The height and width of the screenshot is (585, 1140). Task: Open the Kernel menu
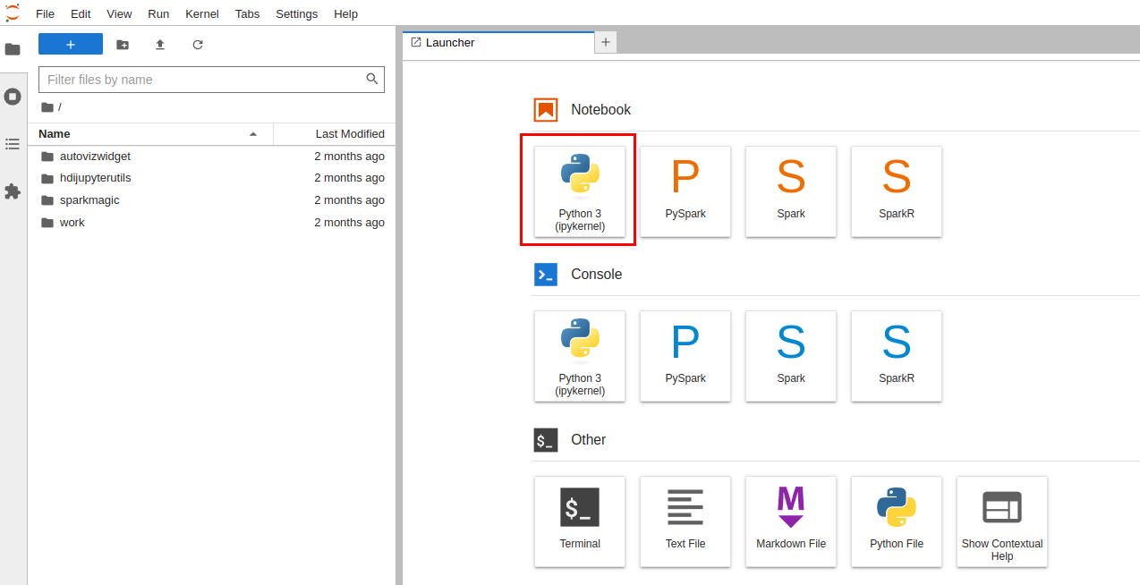[201, 13]
